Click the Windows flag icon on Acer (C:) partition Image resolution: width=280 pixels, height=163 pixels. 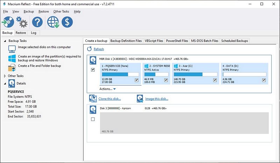tap(176, 66)
